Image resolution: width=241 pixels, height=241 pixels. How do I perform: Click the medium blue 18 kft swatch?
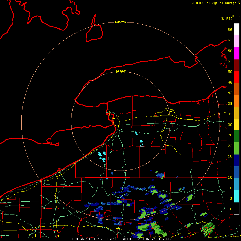[x=236, y=172]
